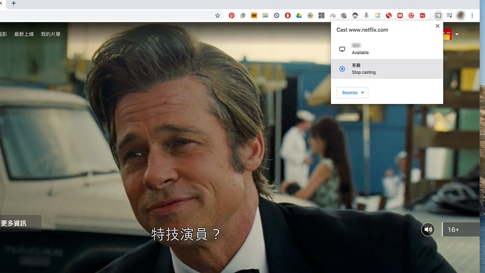Click the red circular C extension icon
The height and width of the screenshot is (273, 485).
(411, 15)
